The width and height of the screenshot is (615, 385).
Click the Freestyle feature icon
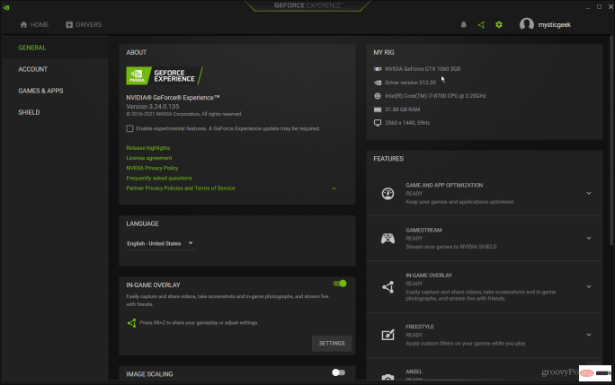[388, 335]
